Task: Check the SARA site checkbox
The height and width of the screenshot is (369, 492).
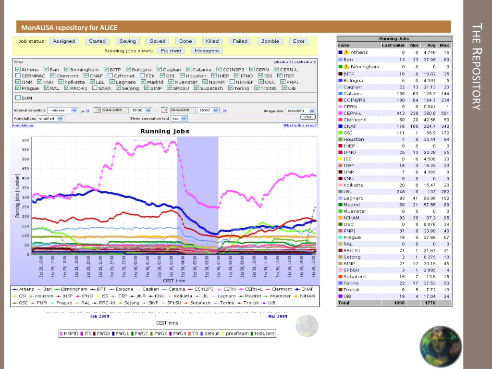Action: [x=95, y=88]
